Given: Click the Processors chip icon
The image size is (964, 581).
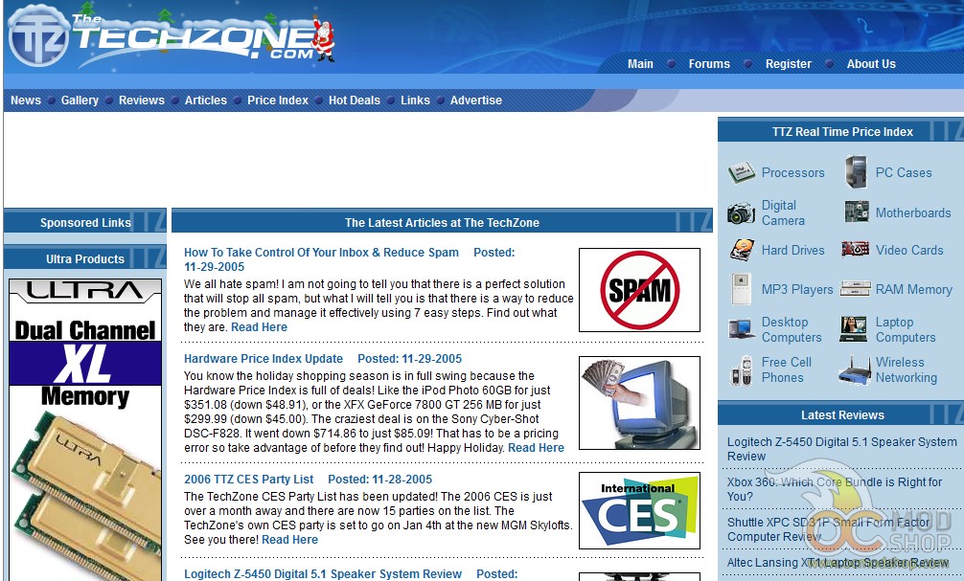Looking at the screenshot, I should [742, 172].
